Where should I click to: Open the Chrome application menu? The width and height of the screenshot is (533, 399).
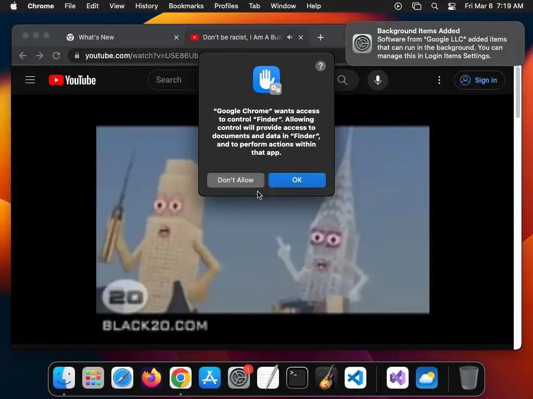coord(41,6)
